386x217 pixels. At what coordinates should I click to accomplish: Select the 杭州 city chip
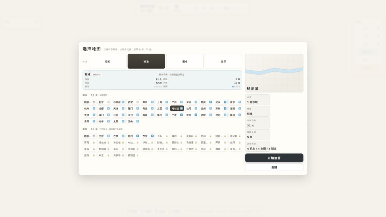pyautogui.click(x=89, y=108)
